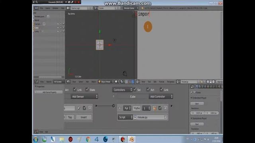Toggle word wrap icon in text editor

click(211, 82)
